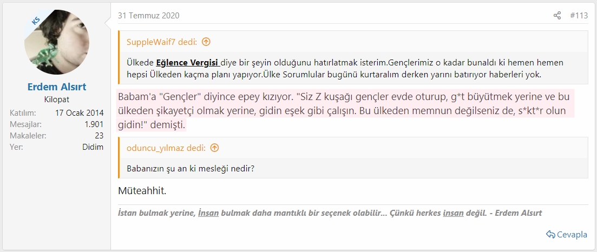Viewport: 597px width, 252px height.
Task: Click the bold 'Eğlence Vergisi' text
Action: click(187, 62)
